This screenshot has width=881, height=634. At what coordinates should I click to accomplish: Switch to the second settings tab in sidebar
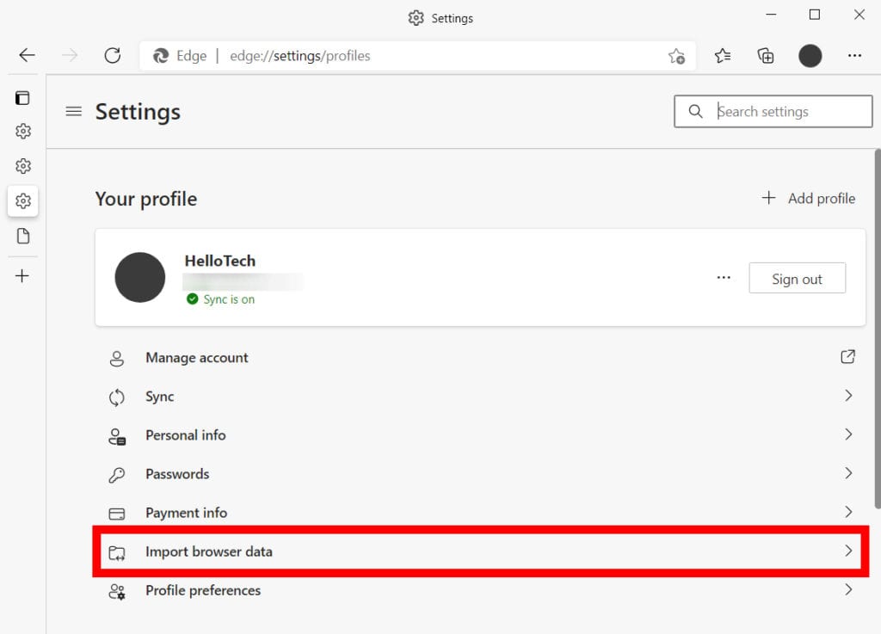pos(23,166)
